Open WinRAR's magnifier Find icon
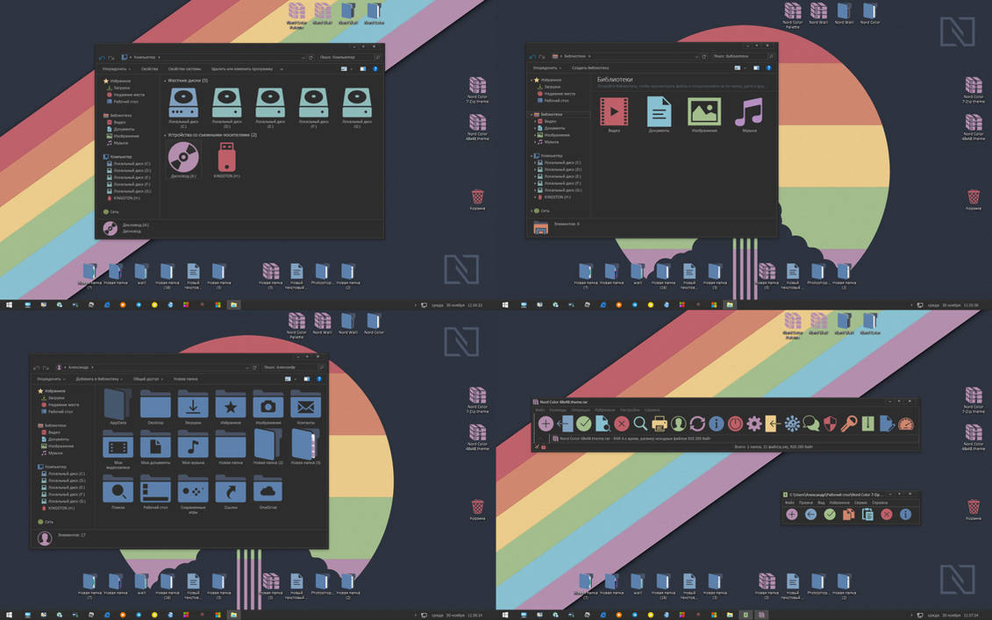 640,424
